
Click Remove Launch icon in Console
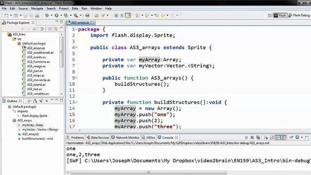(x=252, y=137)
